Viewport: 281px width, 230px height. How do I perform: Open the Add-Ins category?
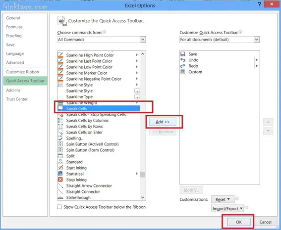point(13,90)
